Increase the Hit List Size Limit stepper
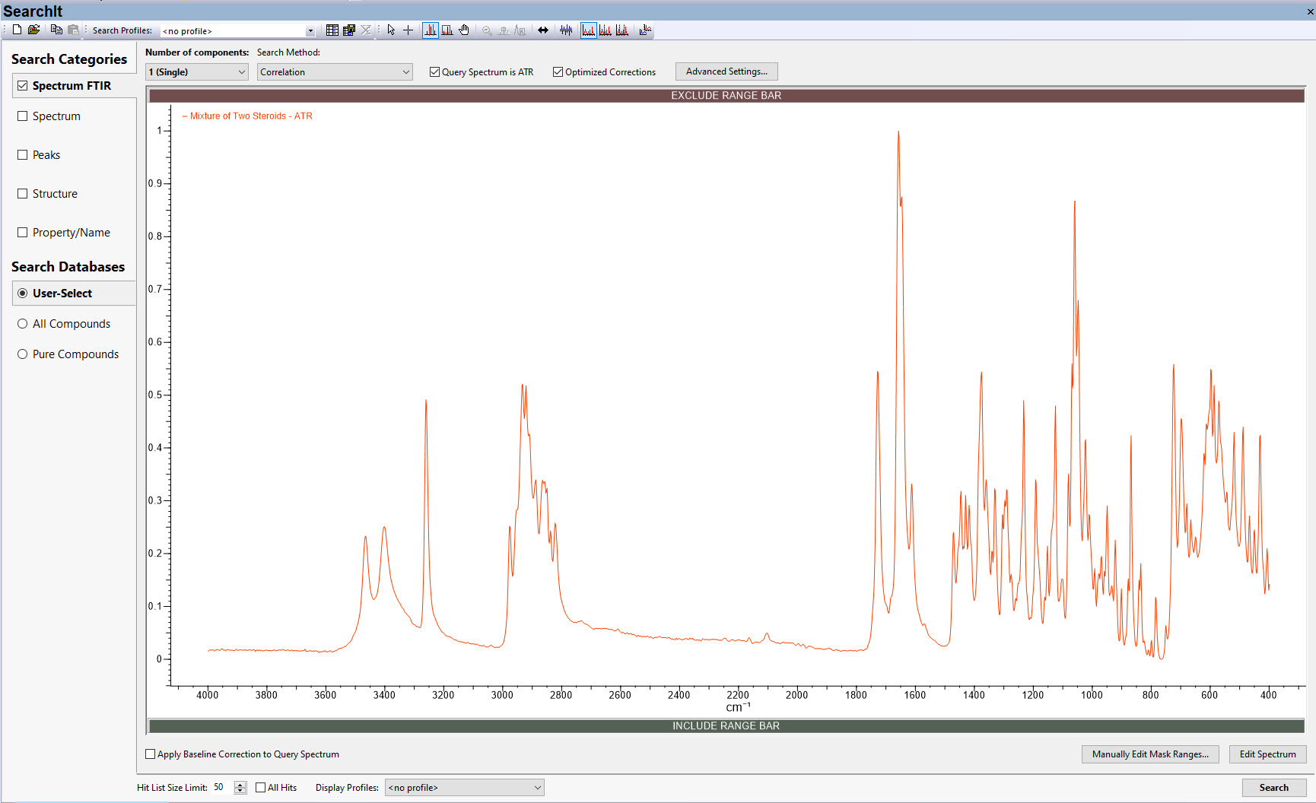Viewport: 1316px width, 803px height. [240, 784]
